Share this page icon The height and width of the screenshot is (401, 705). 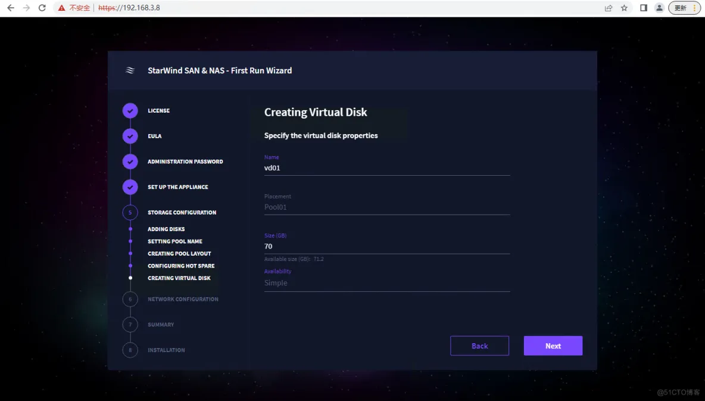[x=609, y=8]
